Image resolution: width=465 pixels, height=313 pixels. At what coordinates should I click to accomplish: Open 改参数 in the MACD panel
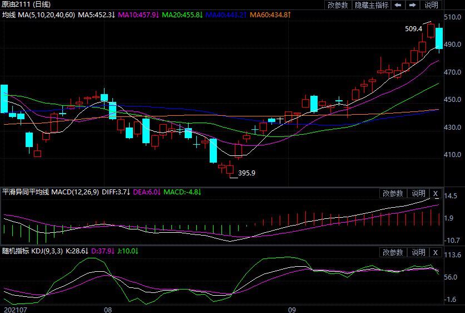(x=393, y=193)
